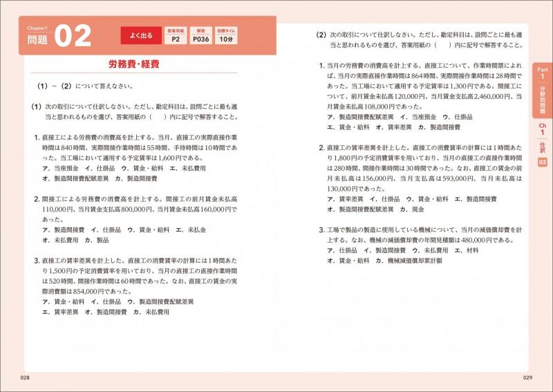This screenshot has height=392, width=553.
Task: Click the choice line starting ア．当座預金 イ．仕掛品
Action: [124, 168]
